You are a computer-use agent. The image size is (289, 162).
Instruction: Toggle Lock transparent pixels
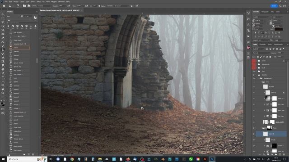[258, 57]
